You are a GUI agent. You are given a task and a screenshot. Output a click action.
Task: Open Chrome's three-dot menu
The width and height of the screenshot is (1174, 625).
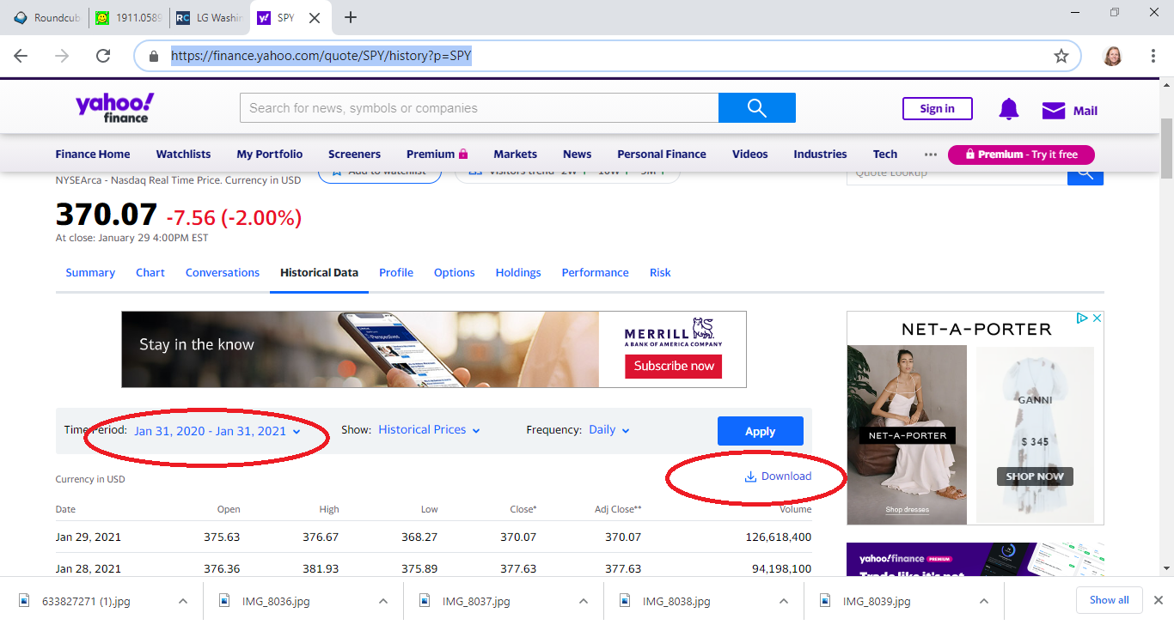[x=1153, y=56]
